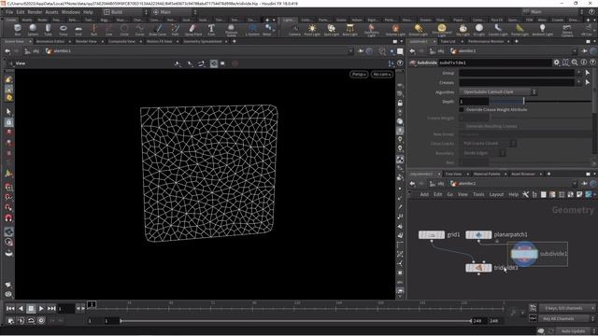598x336 pixels.
Task: Select the Torus shelf tool
Action: click(64, 29)
